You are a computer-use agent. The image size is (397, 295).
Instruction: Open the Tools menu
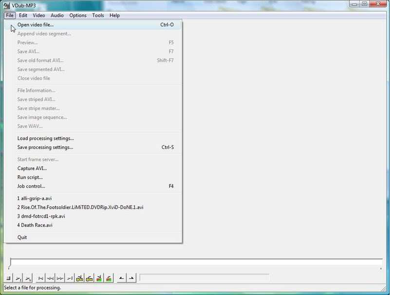[x=98, y=16]
